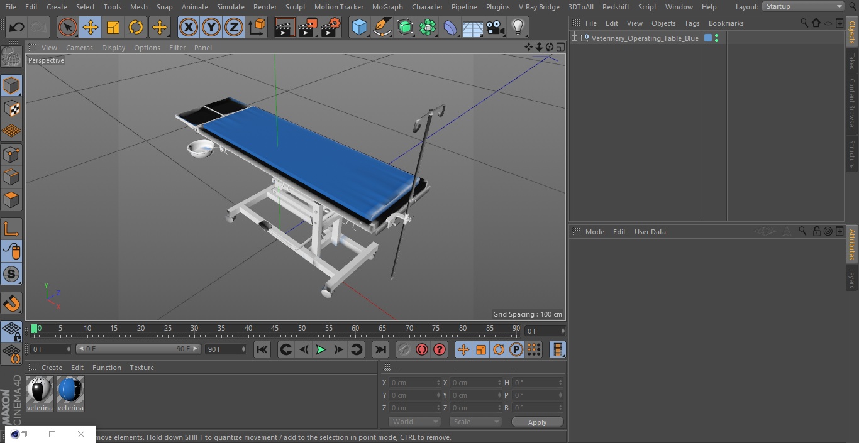Image resolution: width=859 pixels, height=443 pixels.
Task: Open the Simulate menu
Action: pyautogui.click(x=231, y=7)
